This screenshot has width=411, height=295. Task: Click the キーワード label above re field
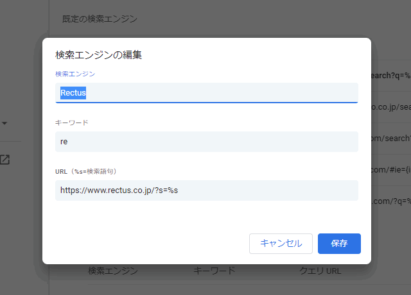(71, 122)
